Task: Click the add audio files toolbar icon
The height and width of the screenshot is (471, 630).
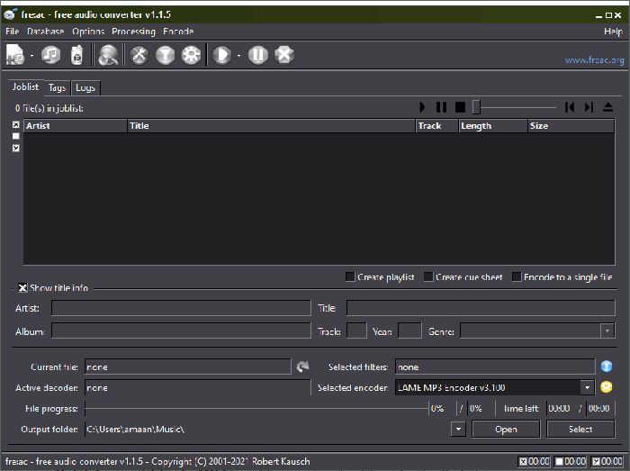Action: tap(15, 56)
